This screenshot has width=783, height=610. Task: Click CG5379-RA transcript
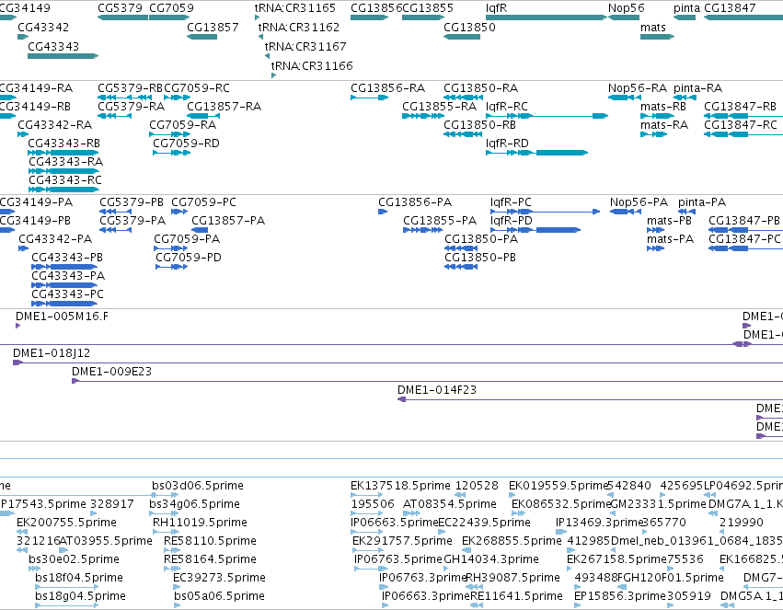[114, 116]
